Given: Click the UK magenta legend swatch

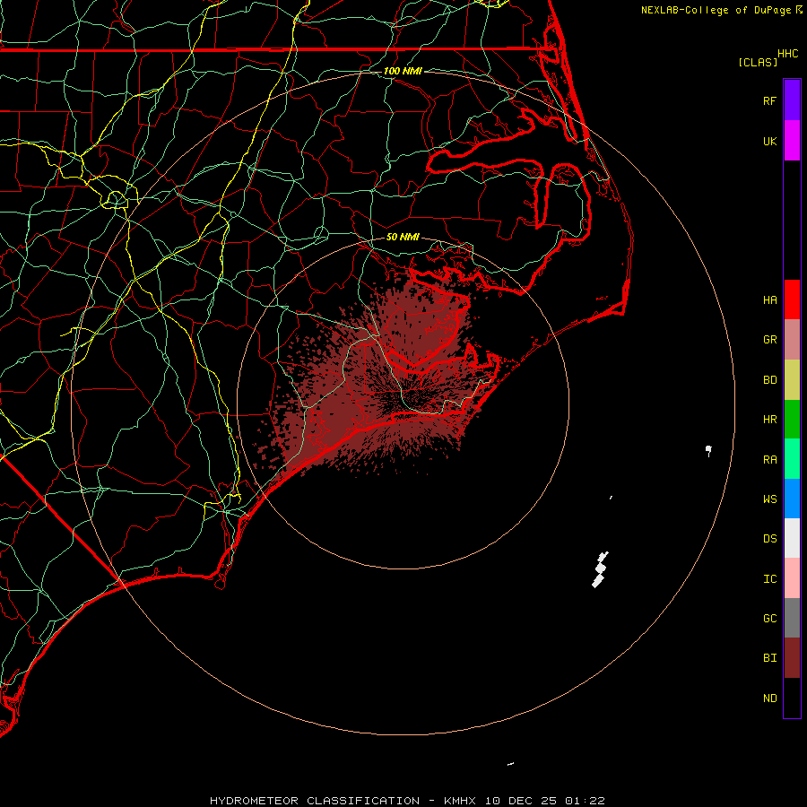Looking at the screenshot, I should pos(792,141).
